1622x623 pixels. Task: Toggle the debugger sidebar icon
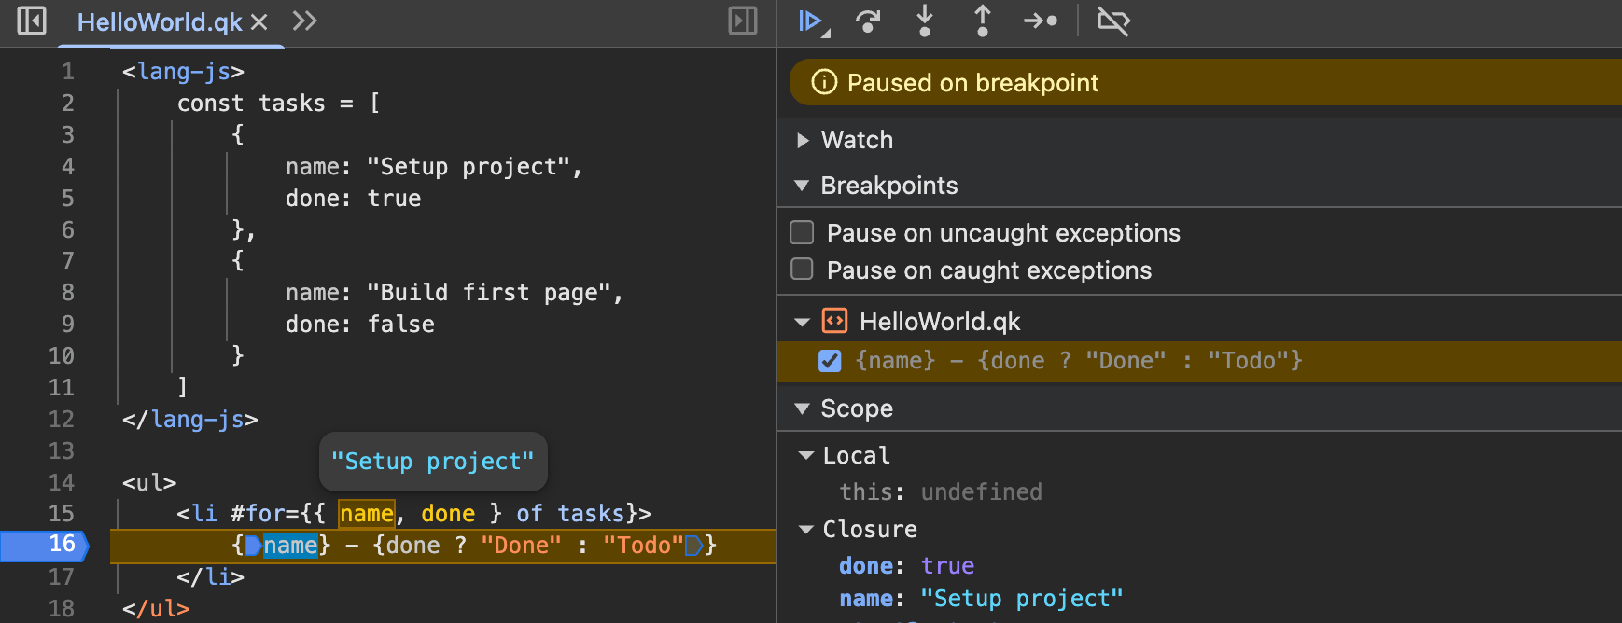743,21
